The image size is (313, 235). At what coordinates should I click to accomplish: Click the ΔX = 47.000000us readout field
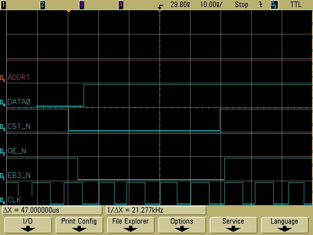click(x=52, y=210)
